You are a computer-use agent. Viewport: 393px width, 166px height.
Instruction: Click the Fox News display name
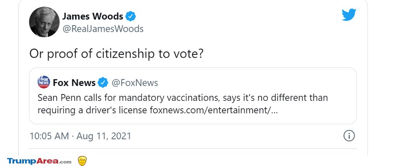point(74,82)
